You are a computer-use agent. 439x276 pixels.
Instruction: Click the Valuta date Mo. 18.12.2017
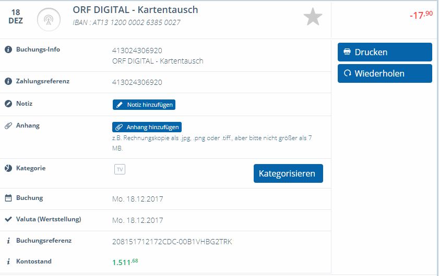point(137,220)
